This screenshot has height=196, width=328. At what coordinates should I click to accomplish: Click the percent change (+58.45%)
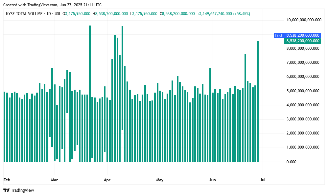[242, 14]
